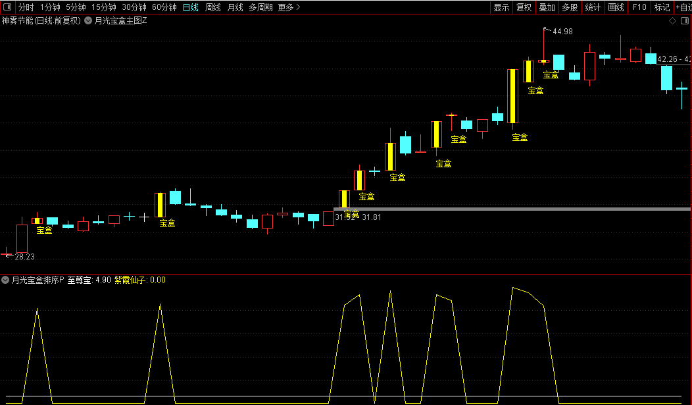Click the 至尊宝: 4.90 value label
Viewport: 692px width, 405px height.
(x=89, y=280)
